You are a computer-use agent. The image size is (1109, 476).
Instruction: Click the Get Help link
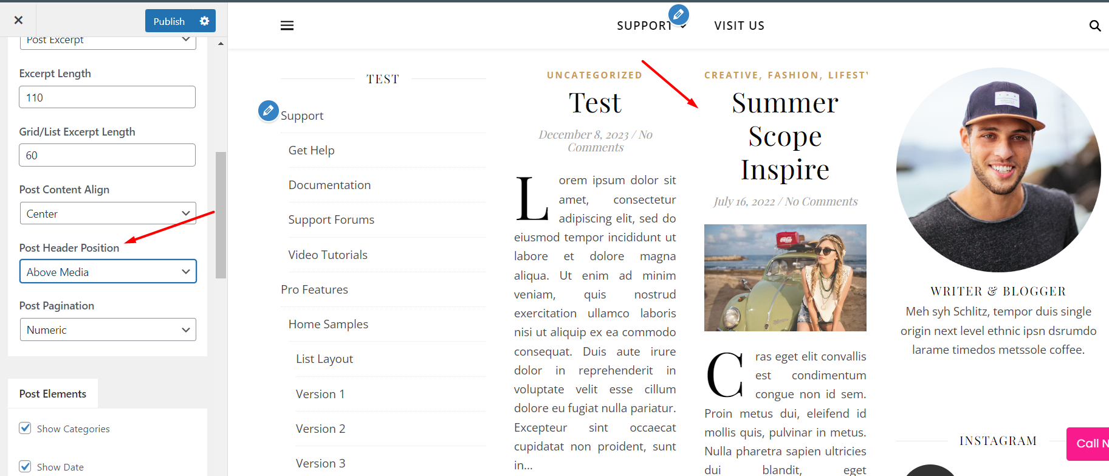coord(312,150)
